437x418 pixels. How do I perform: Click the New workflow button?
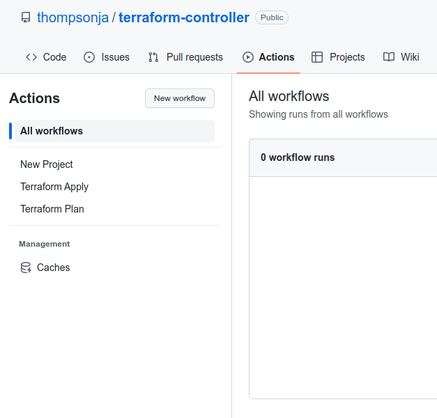click(x=180, y=98)
